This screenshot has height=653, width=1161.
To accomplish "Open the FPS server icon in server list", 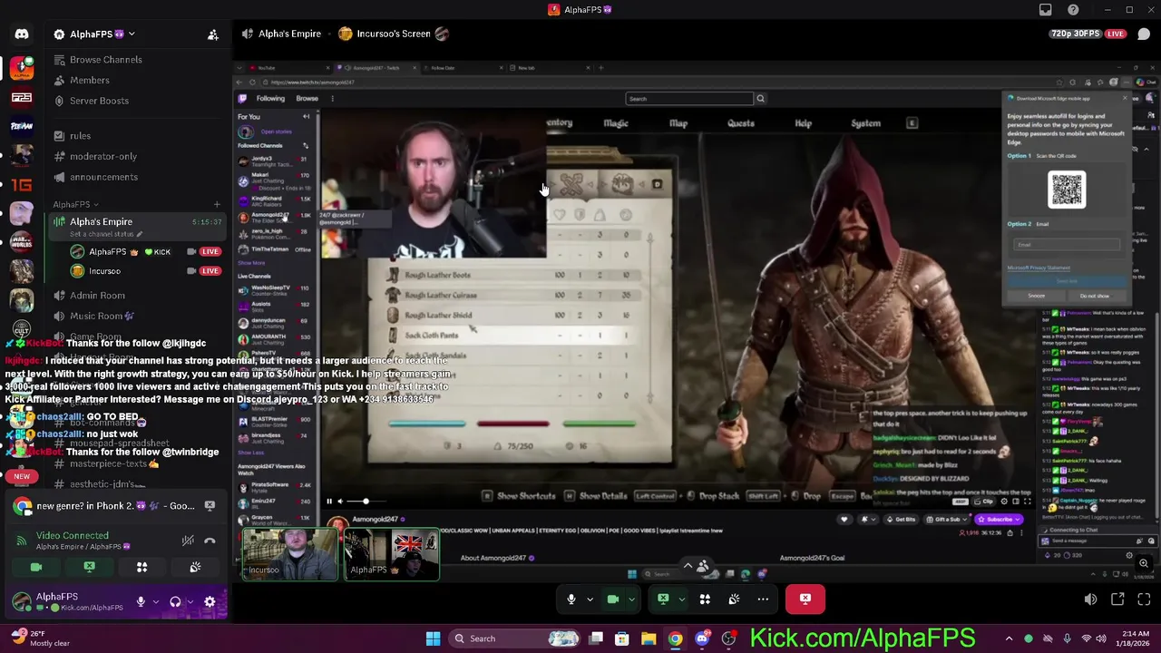I will (22, 98).
